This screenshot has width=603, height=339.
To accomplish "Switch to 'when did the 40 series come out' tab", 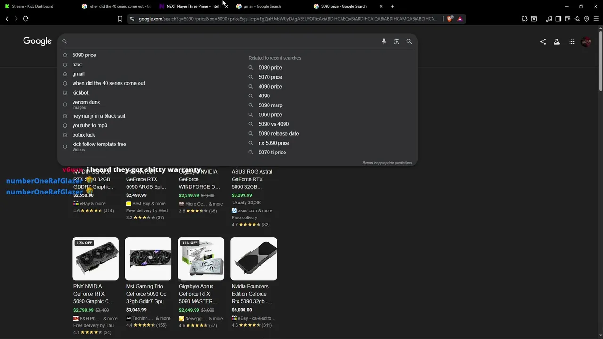I will 116,6.
